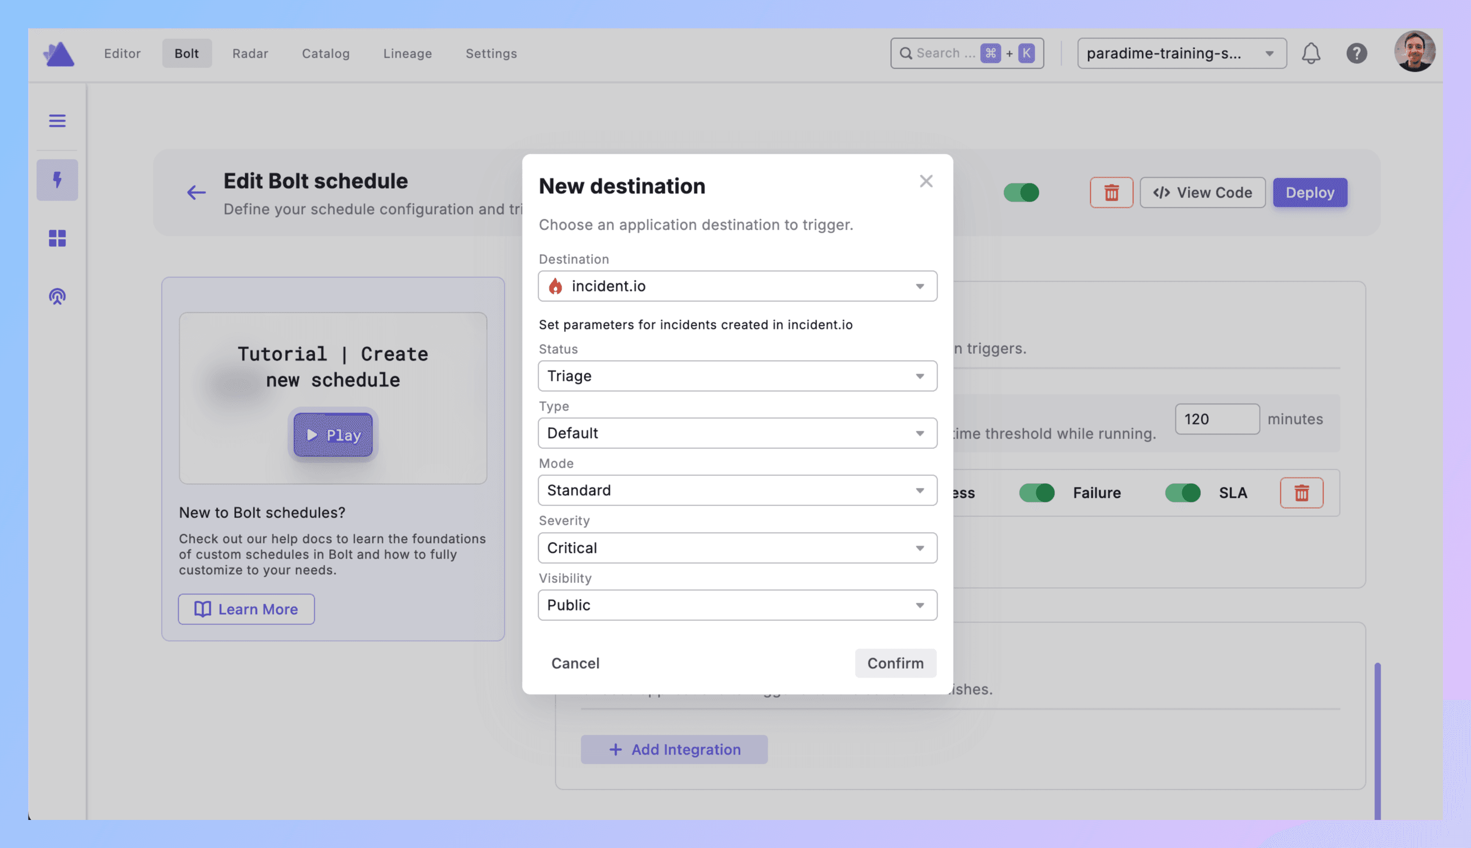This screenshot has width=1471, height=848.
Task: Open Bolt lightning icon in sidebar
Action: (x=57, y=180)
